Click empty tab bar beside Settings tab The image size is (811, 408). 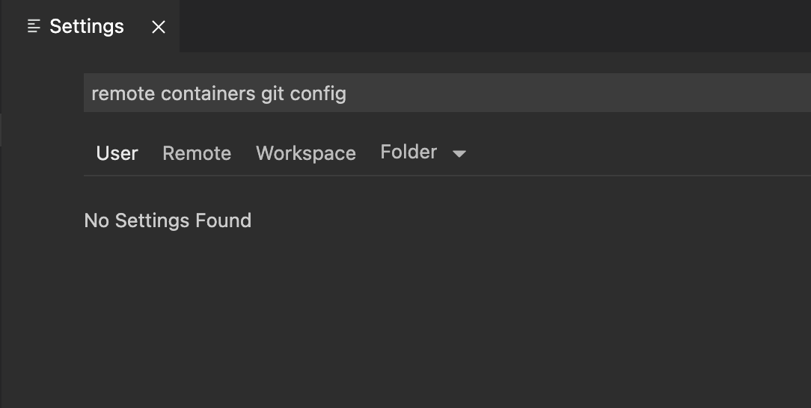click(x=495, y=26)
